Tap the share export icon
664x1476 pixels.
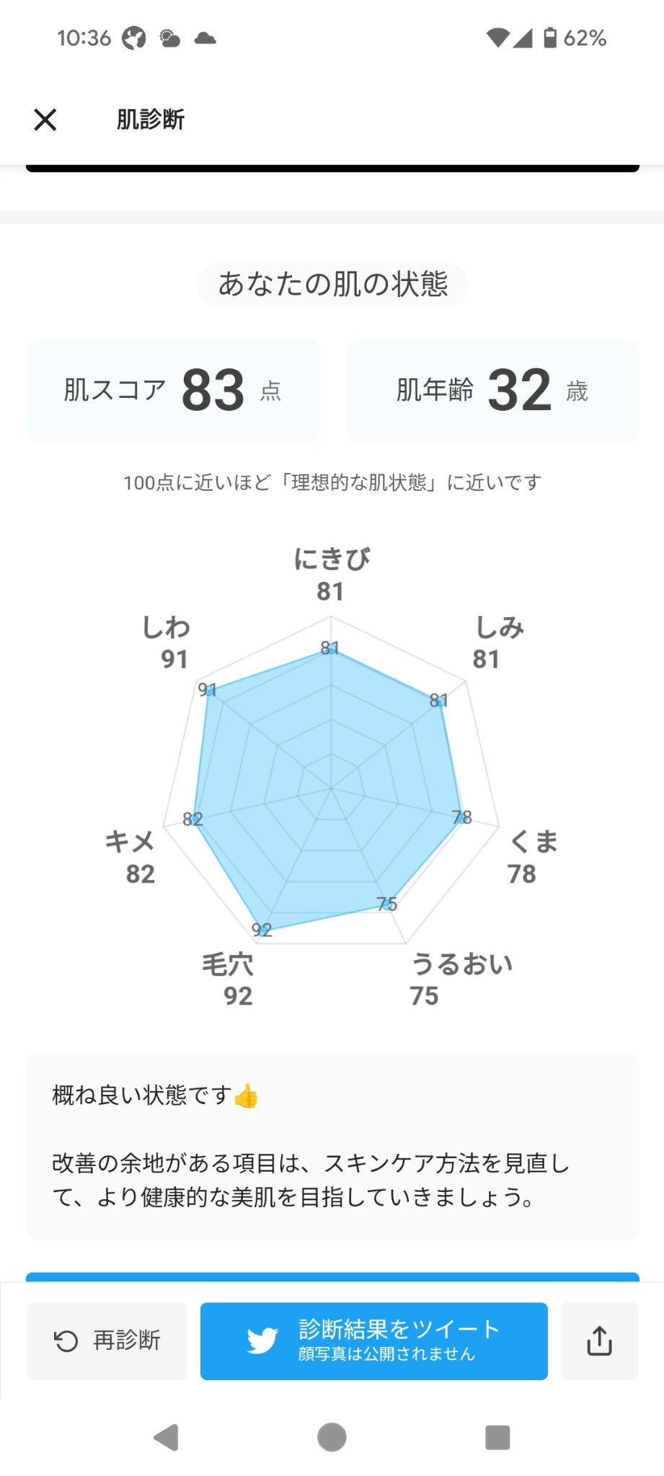point(599,1341)
